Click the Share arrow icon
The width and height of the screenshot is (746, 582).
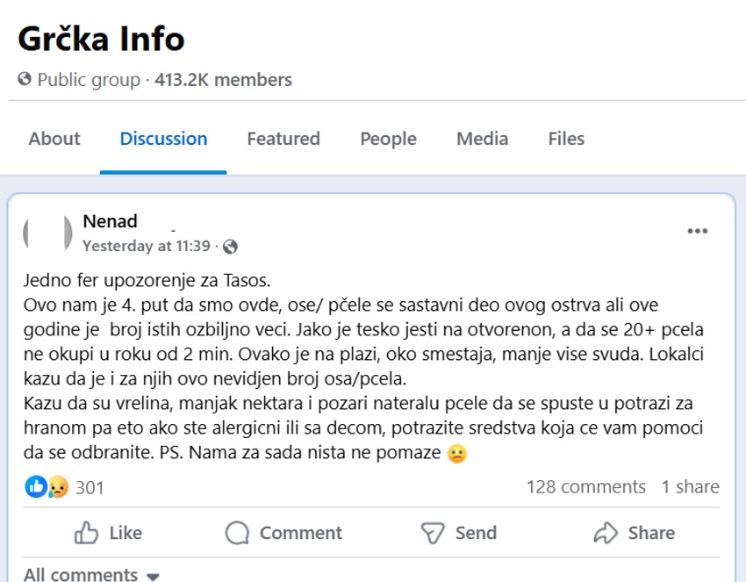click(607, 533)
